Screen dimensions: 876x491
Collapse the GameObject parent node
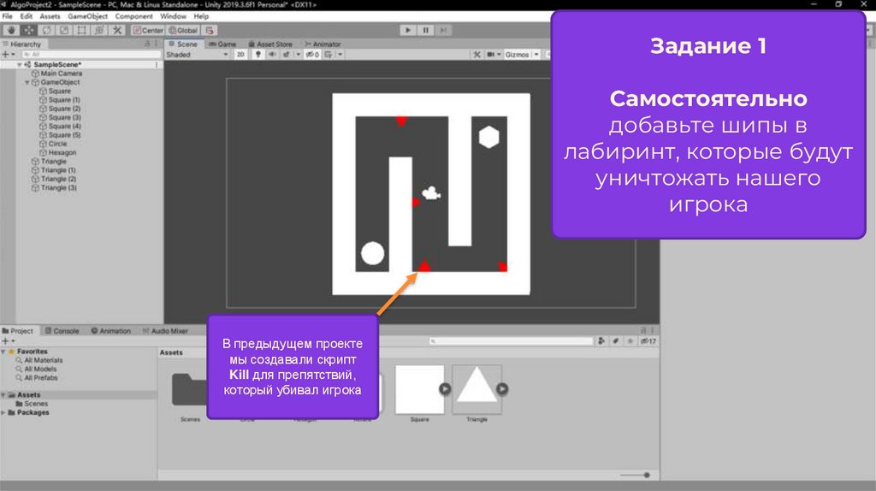pos(27,82)
